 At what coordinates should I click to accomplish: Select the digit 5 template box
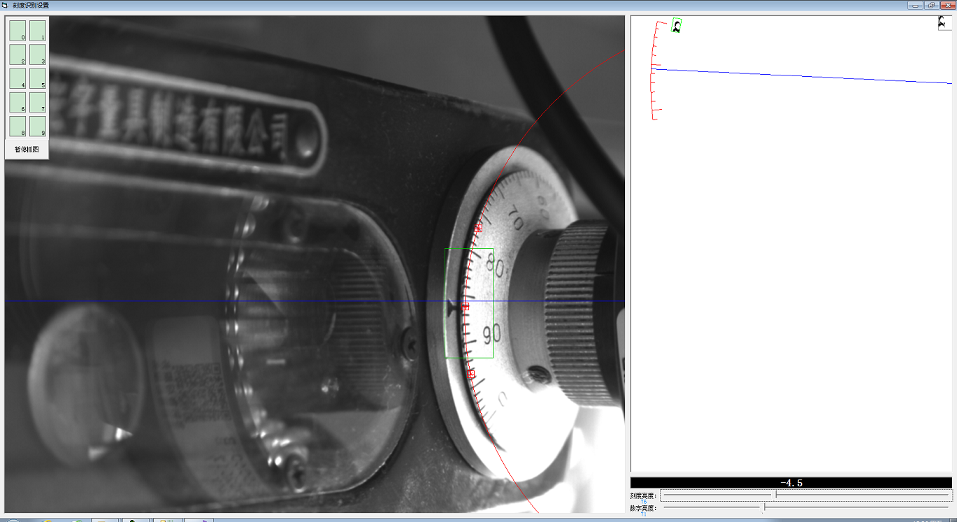38,78
